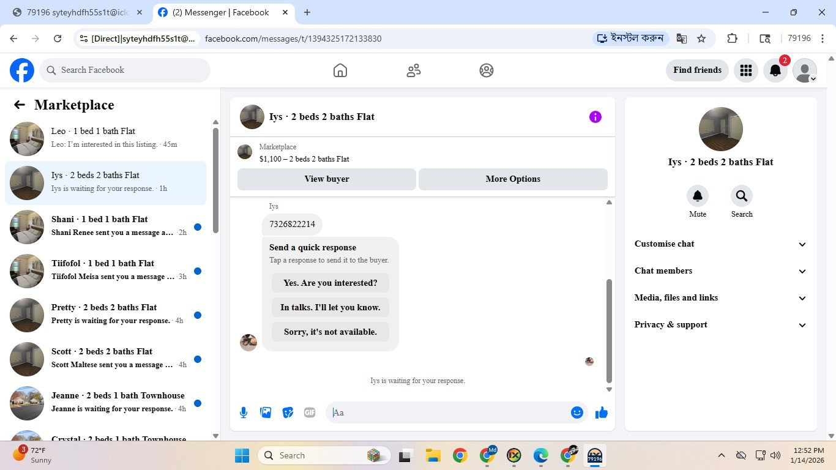Open the account profile avatar menu

[x=805, y=70]
